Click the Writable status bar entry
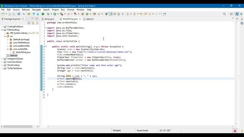Screen dimensions: 244x137 click(x=117, y=131)
